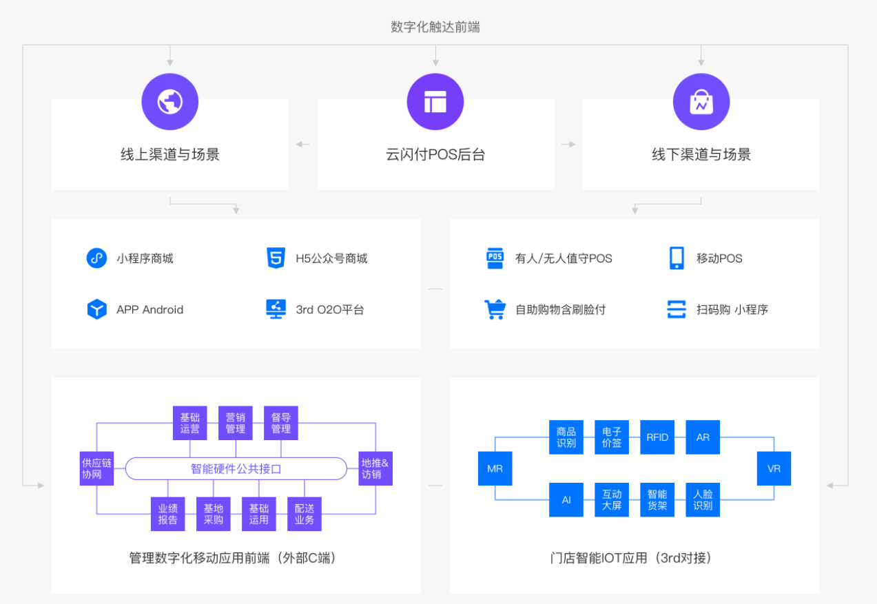Screen dimensions: 877x604
Task: Click the 供应链协网 purple block
Action: (x=96, y=469)
